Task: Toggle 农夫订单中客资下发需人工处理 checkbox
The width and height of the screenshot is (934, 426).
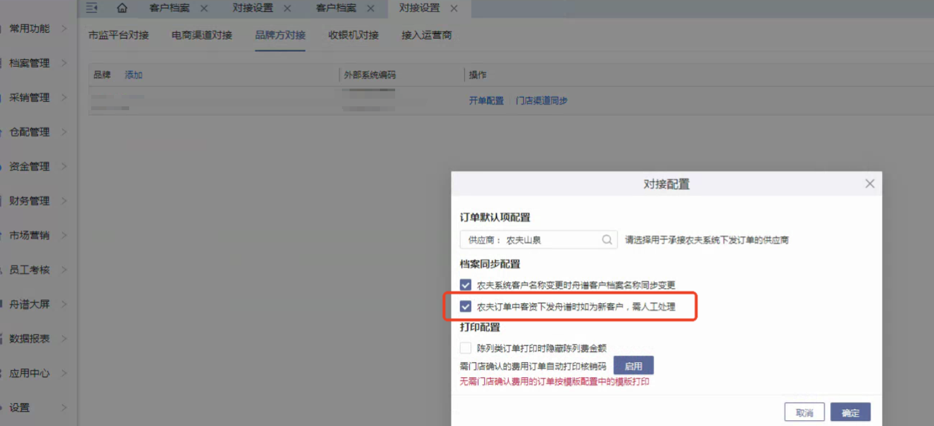Action: (465, 306)
